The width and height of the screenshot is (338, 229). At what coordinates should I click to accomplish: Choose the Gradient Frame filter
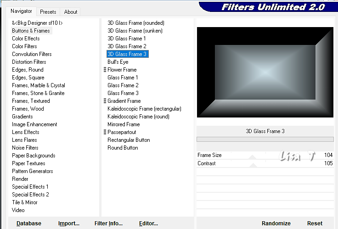(124, 101)
